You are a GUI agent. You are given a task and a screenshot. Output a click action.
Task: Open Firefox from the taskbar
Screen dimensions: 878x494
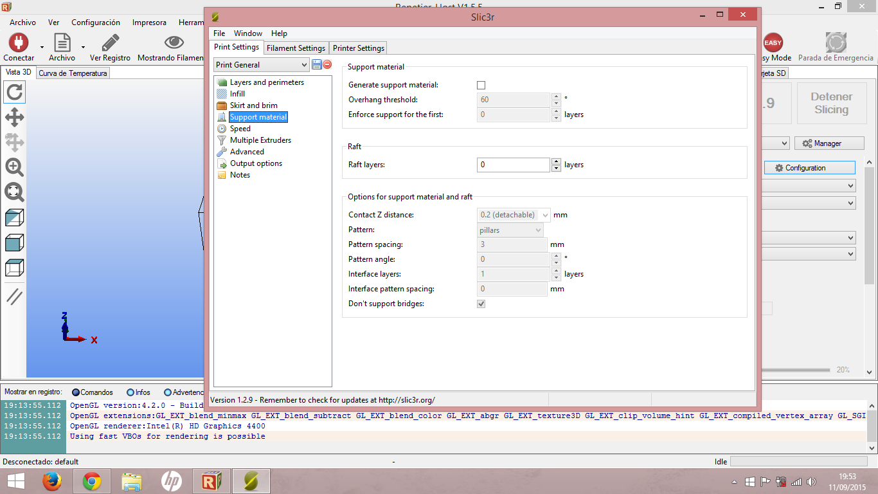[x=52, y=481]
